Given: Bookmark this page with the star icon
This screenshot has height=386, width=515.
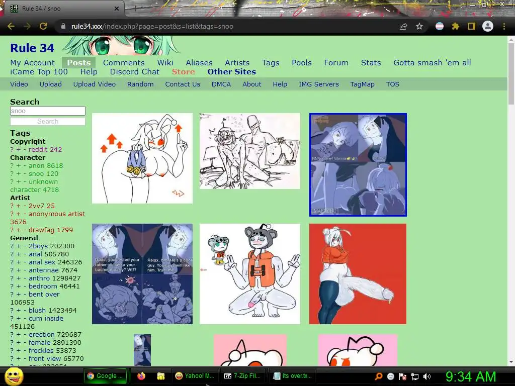Looking at the screenshot, I should click(419, 26).
